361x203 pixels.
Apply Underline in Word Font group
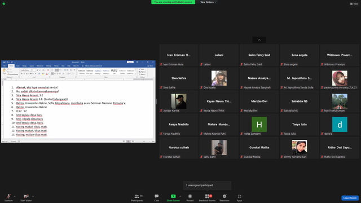[27, 73]
